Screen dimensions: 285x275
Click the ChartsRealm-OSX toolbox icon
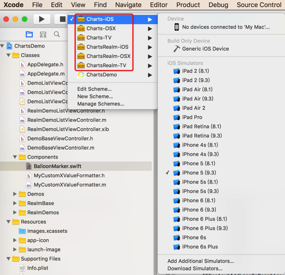(81, 56)
